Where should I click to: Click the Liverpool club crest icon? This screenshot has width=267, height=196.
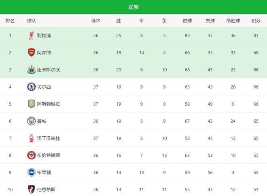tap(31, 35)
